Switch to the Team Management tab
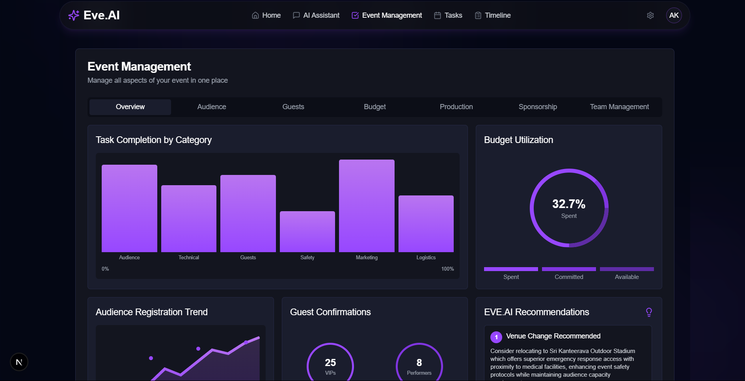This screenshot has height=381, width=745. (x=619, y=107)
